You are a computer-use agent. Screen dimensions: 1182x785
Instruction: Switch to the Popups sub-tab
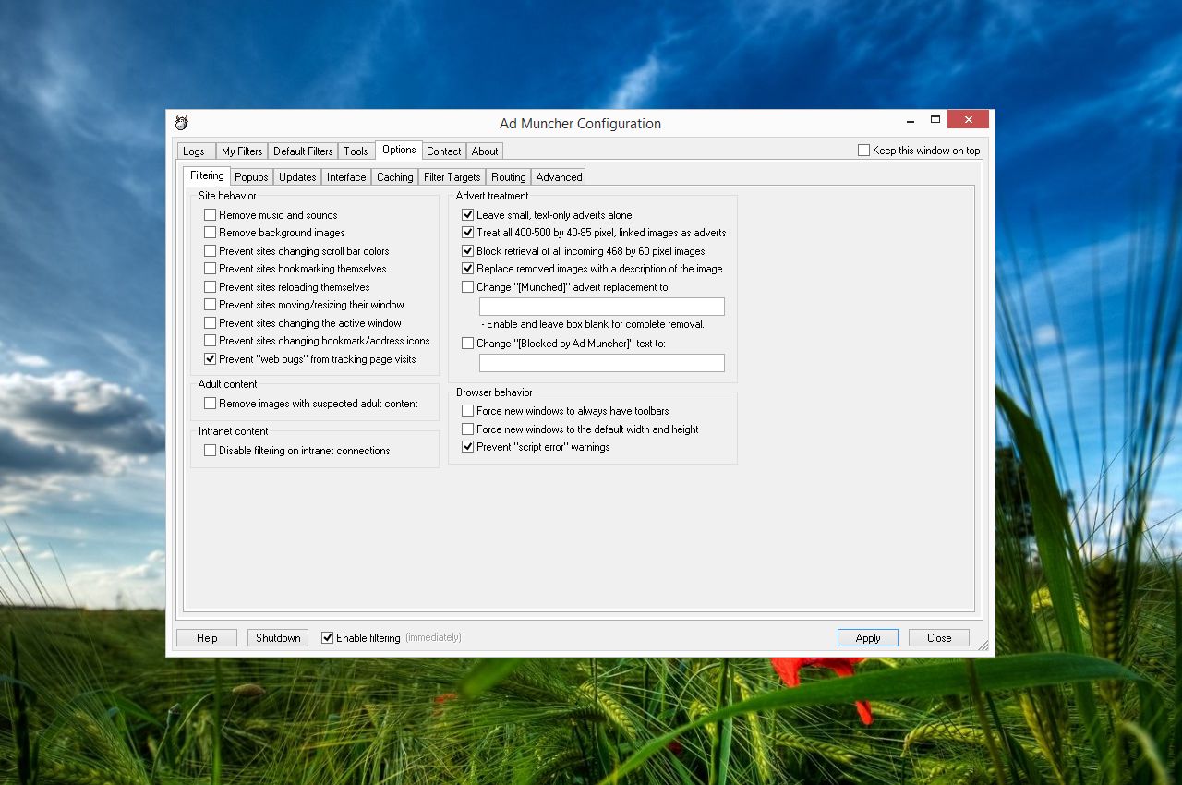coord(251,177)
